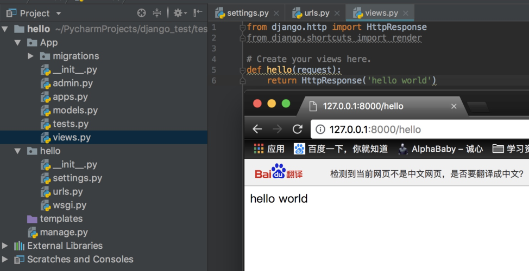Click the Baidu 翻译 logo
The image size is (529, 271).
coord(278,172)
